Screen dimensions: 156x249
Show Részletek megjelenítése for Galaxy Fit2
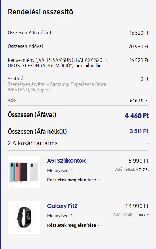click(x=71, y=225)
